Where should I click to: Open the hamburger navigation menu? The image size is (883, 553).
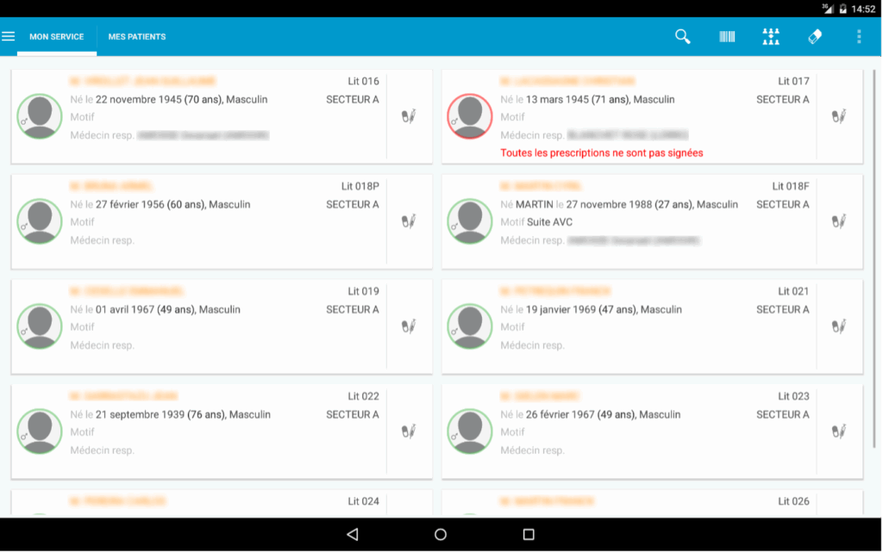pyautogui.click(x=8, y=36)
